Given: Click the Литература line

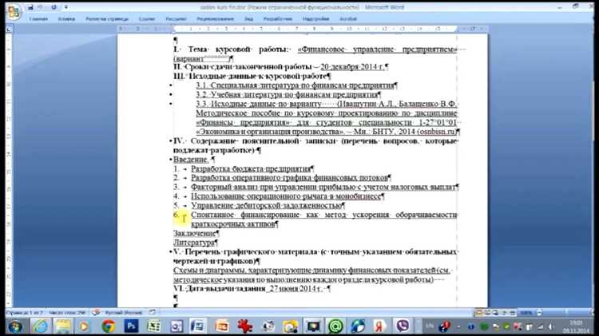Looking at the screenshot, I should (194, 243).
